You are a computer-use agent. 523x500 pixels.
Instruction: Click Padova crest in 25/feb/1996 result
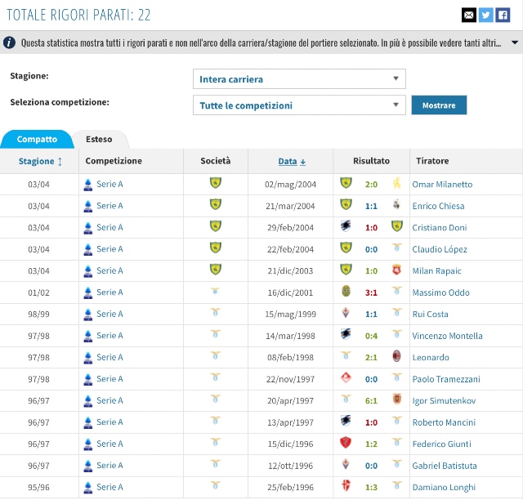pos(346,485)
